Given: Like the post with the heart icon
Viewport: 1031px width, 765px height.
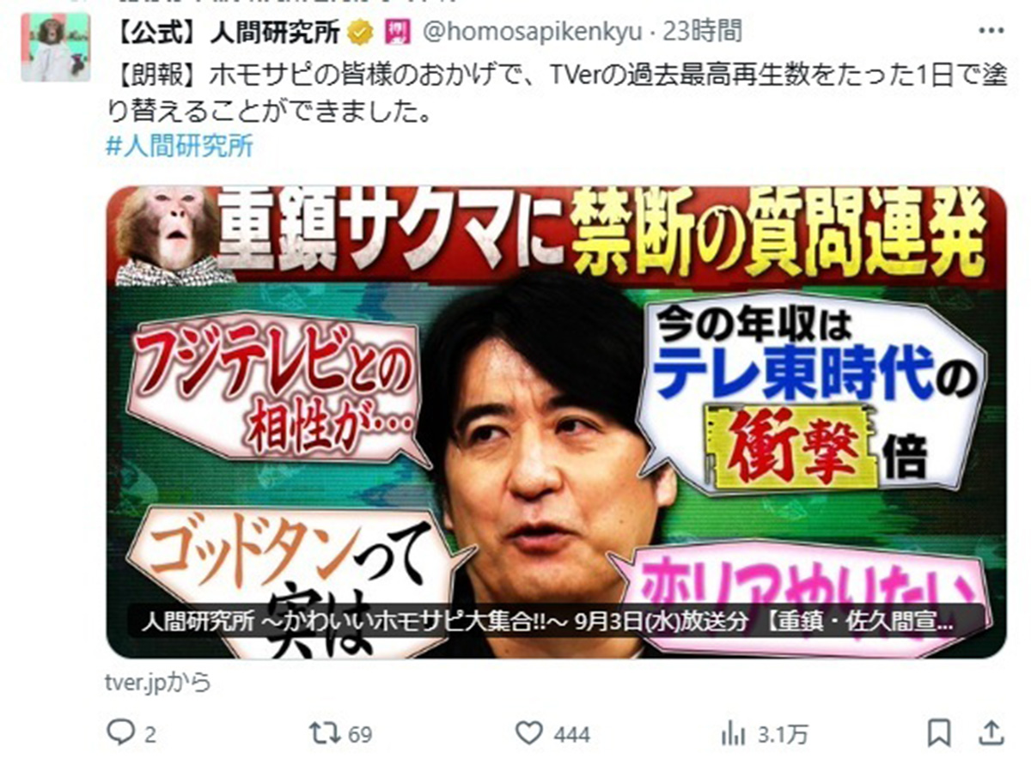Looking at the screenshot, I should [x=529, y=733].
